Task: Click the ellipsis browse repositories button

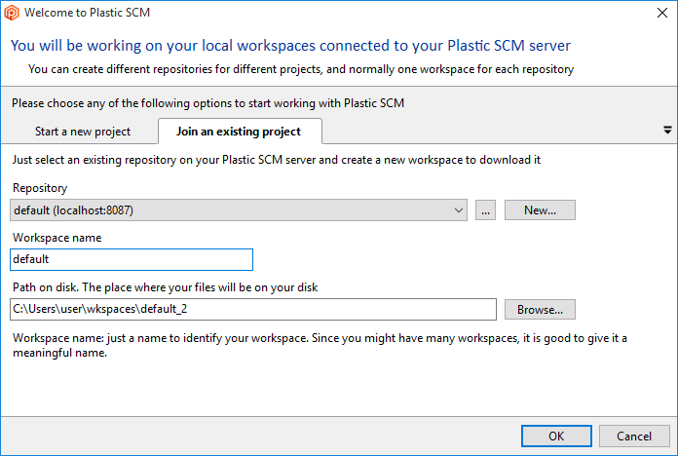Action: pyautogui.click(x=485, y=210)
